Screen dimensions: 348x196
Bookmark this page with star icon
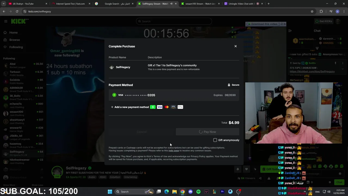click(312, 11)
